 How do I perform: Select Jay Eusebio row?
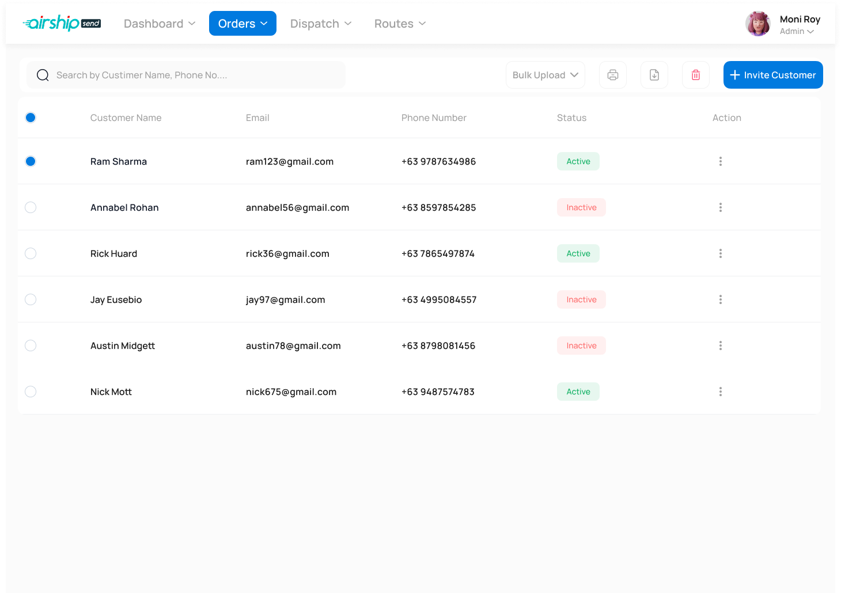[31, 299]
